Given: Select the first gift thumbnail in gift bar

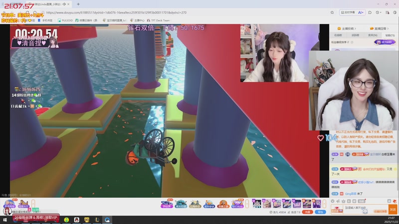Looking at the screenshot, I should [x=257, y=204].
